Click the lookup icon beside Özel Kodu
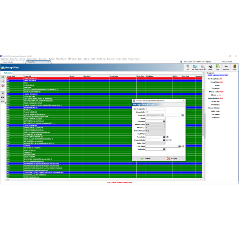The width and height of the screenshot is (239, 239). [164, 121]
